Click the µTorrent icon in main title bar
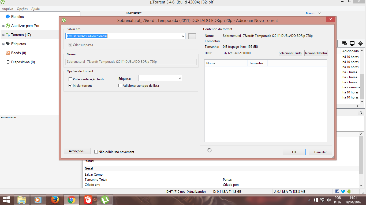Image resolution: width=366 pixels, height=205 pixels. (x=3, y=2)
